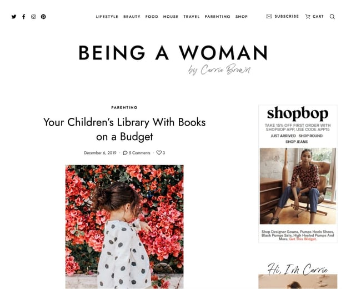
Task: Open the post's featured flower image
Action: pos(124,226)
